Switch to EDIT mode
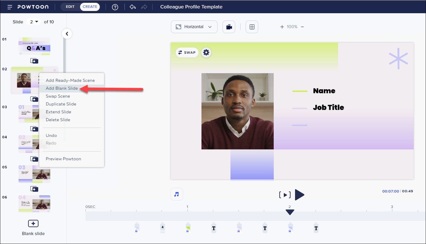Image resolution: width=426 pixels, height=244 pixels. (x=70, y=7)
